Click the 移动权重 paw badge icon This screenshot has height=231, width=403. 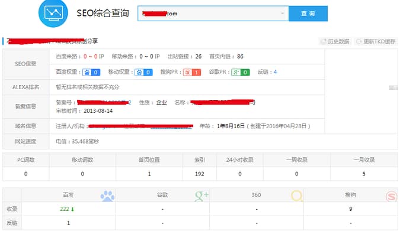point(144,73)
